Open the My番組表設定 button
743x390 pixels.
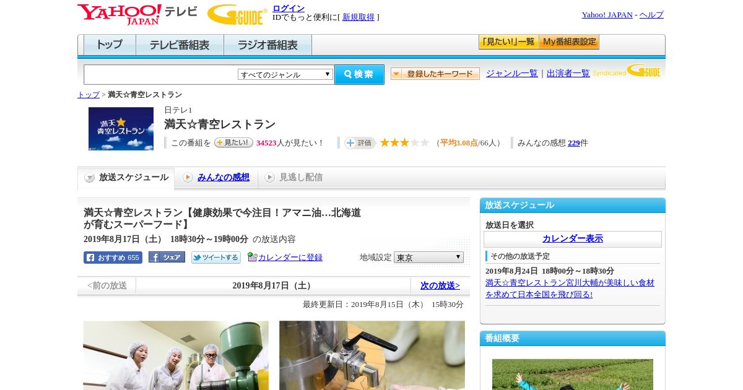click(x=569, y=42)
